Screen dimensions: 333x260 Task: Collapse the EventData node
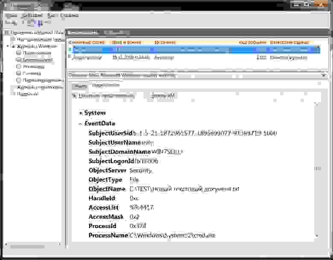80,124
